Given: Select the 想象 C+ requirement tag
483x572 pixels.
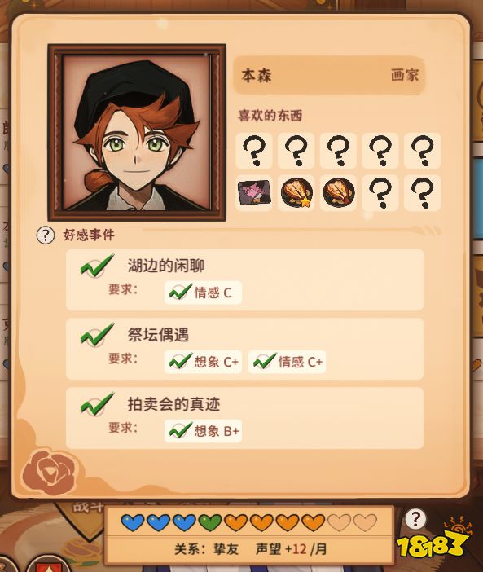Looking at the screenshot, I should 203,362.
